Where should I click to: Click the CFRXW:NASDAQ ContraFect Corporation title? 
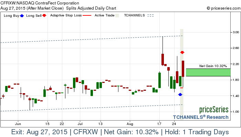42,3
